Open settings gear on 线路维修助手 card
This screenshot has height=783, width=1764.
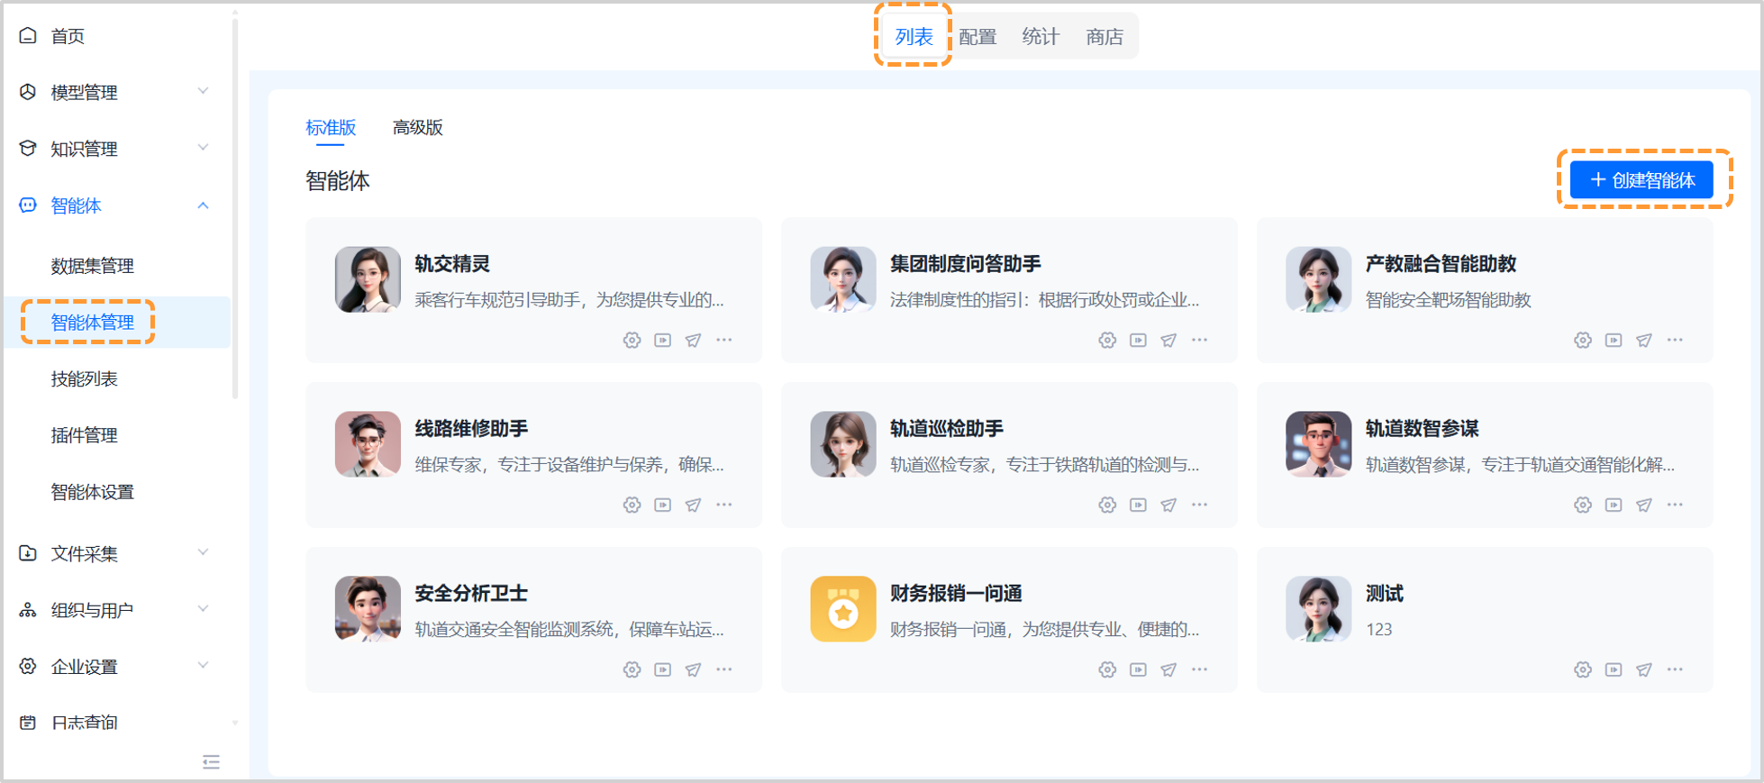click(x=632, y=505)
